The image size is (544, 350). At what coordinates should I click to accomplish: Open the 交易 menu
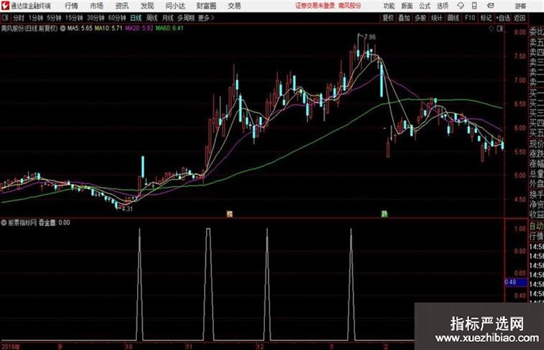click(x=234, y=6)
